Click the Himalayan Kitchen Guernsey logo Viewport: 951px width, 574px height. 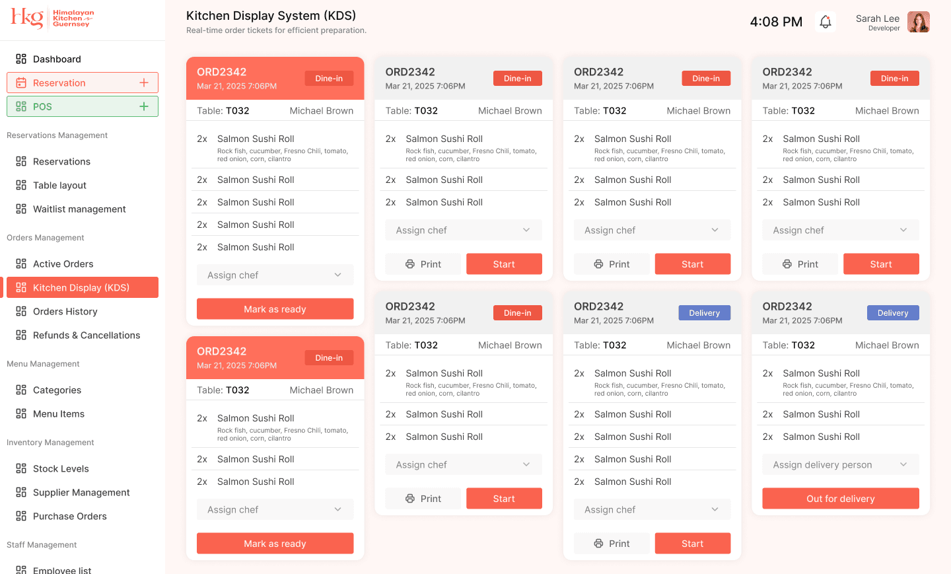(x=52, y=18)
